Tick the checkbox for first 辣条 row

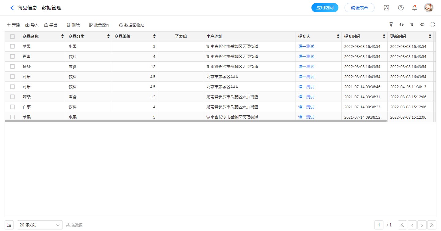[13, 67]
